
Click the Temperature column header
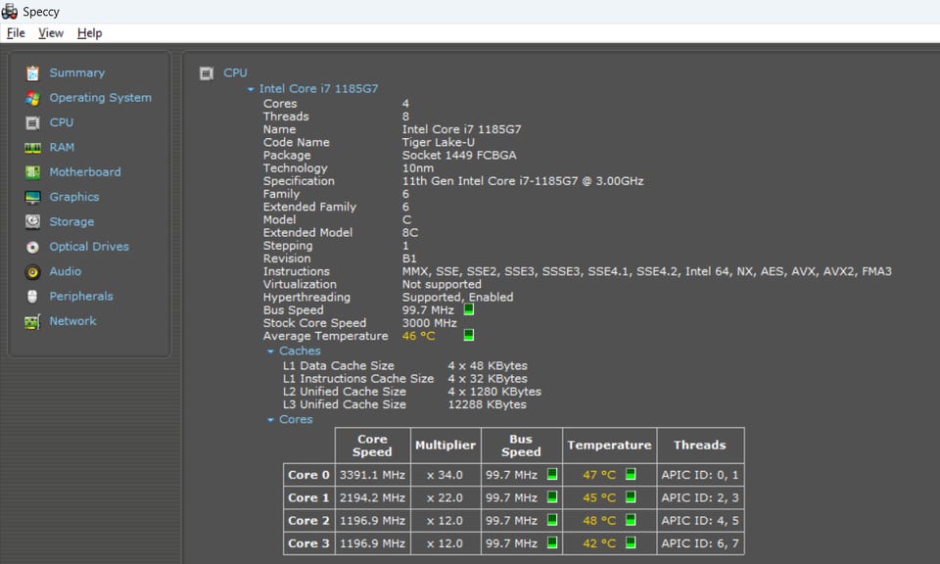[609, 446]
